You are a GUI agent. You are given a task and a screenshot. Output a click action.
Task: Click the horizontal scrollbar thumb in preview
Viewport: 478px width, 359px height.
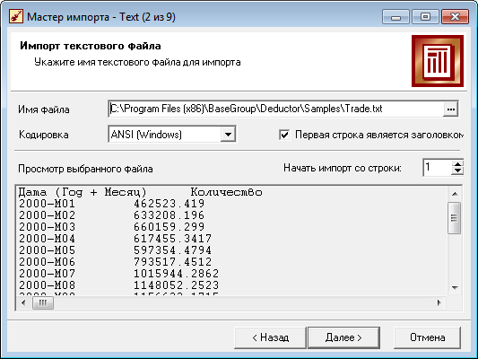(43, 302)
